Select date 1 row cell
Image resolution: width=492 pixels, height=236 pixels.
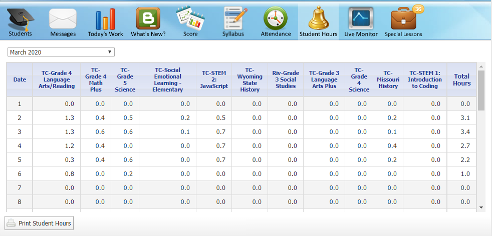20,104
